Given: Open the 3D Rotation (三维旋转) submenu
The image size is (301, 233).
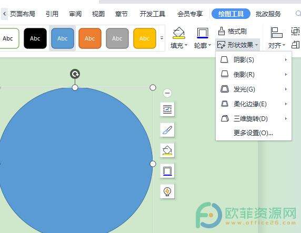Looking at the screenshot, I should pyautogui.click(x=254, y=119).
